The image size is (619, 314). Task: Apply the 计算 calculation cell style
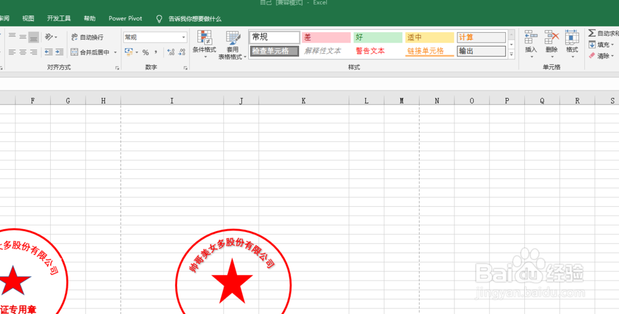pyautogui.click(x=481, y=37)
